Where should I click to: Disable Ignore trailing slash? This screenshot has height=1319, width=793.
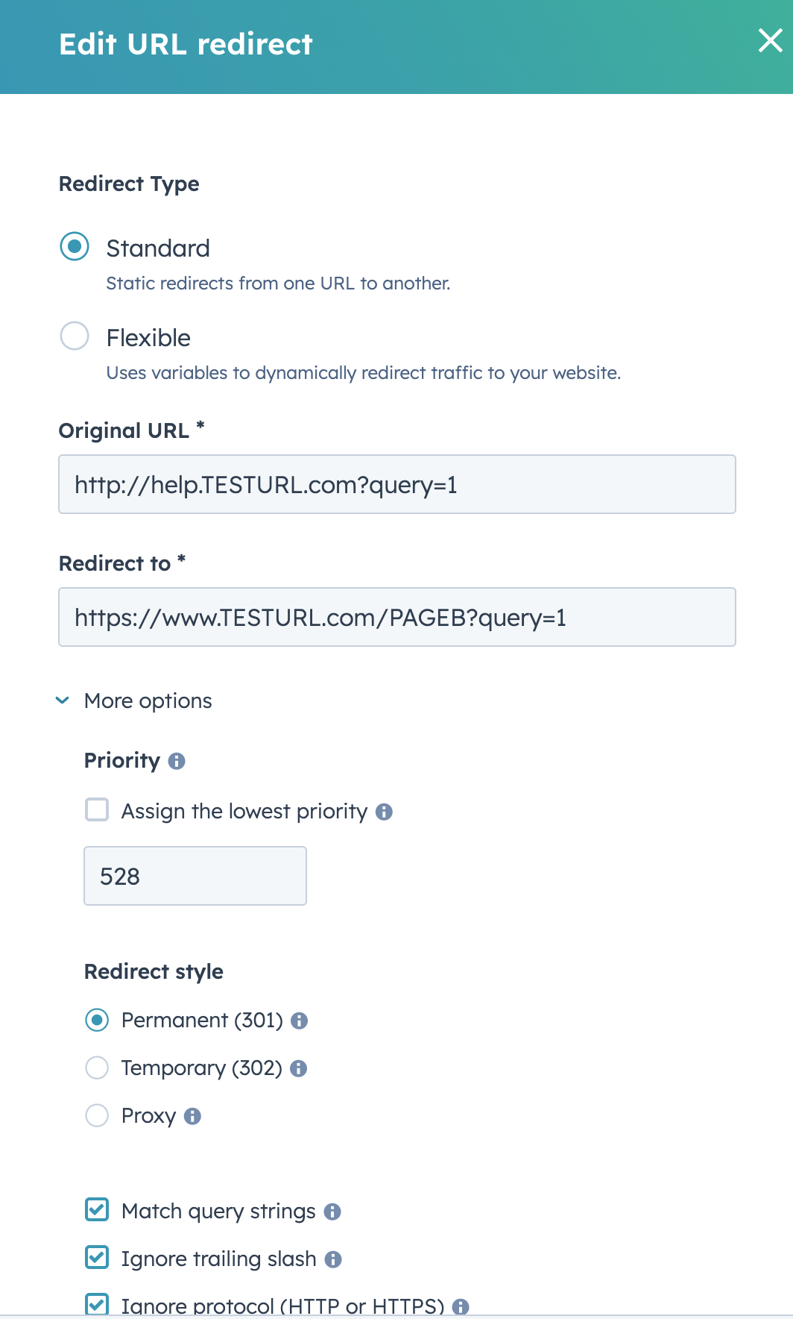[96, 1257]
